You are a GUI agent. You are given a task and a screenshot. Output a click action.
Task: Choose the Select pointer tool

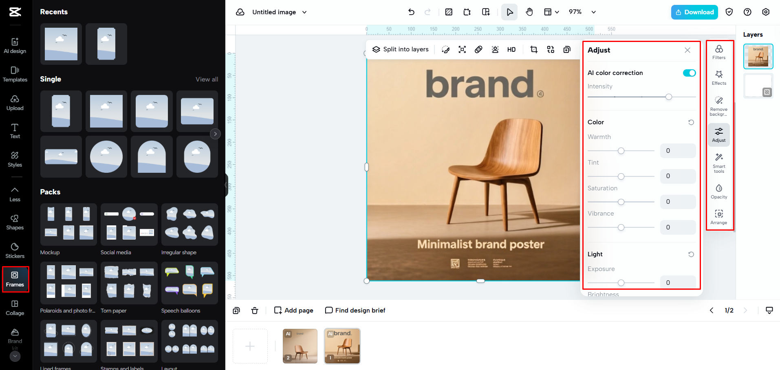click(x=510, y=12)
